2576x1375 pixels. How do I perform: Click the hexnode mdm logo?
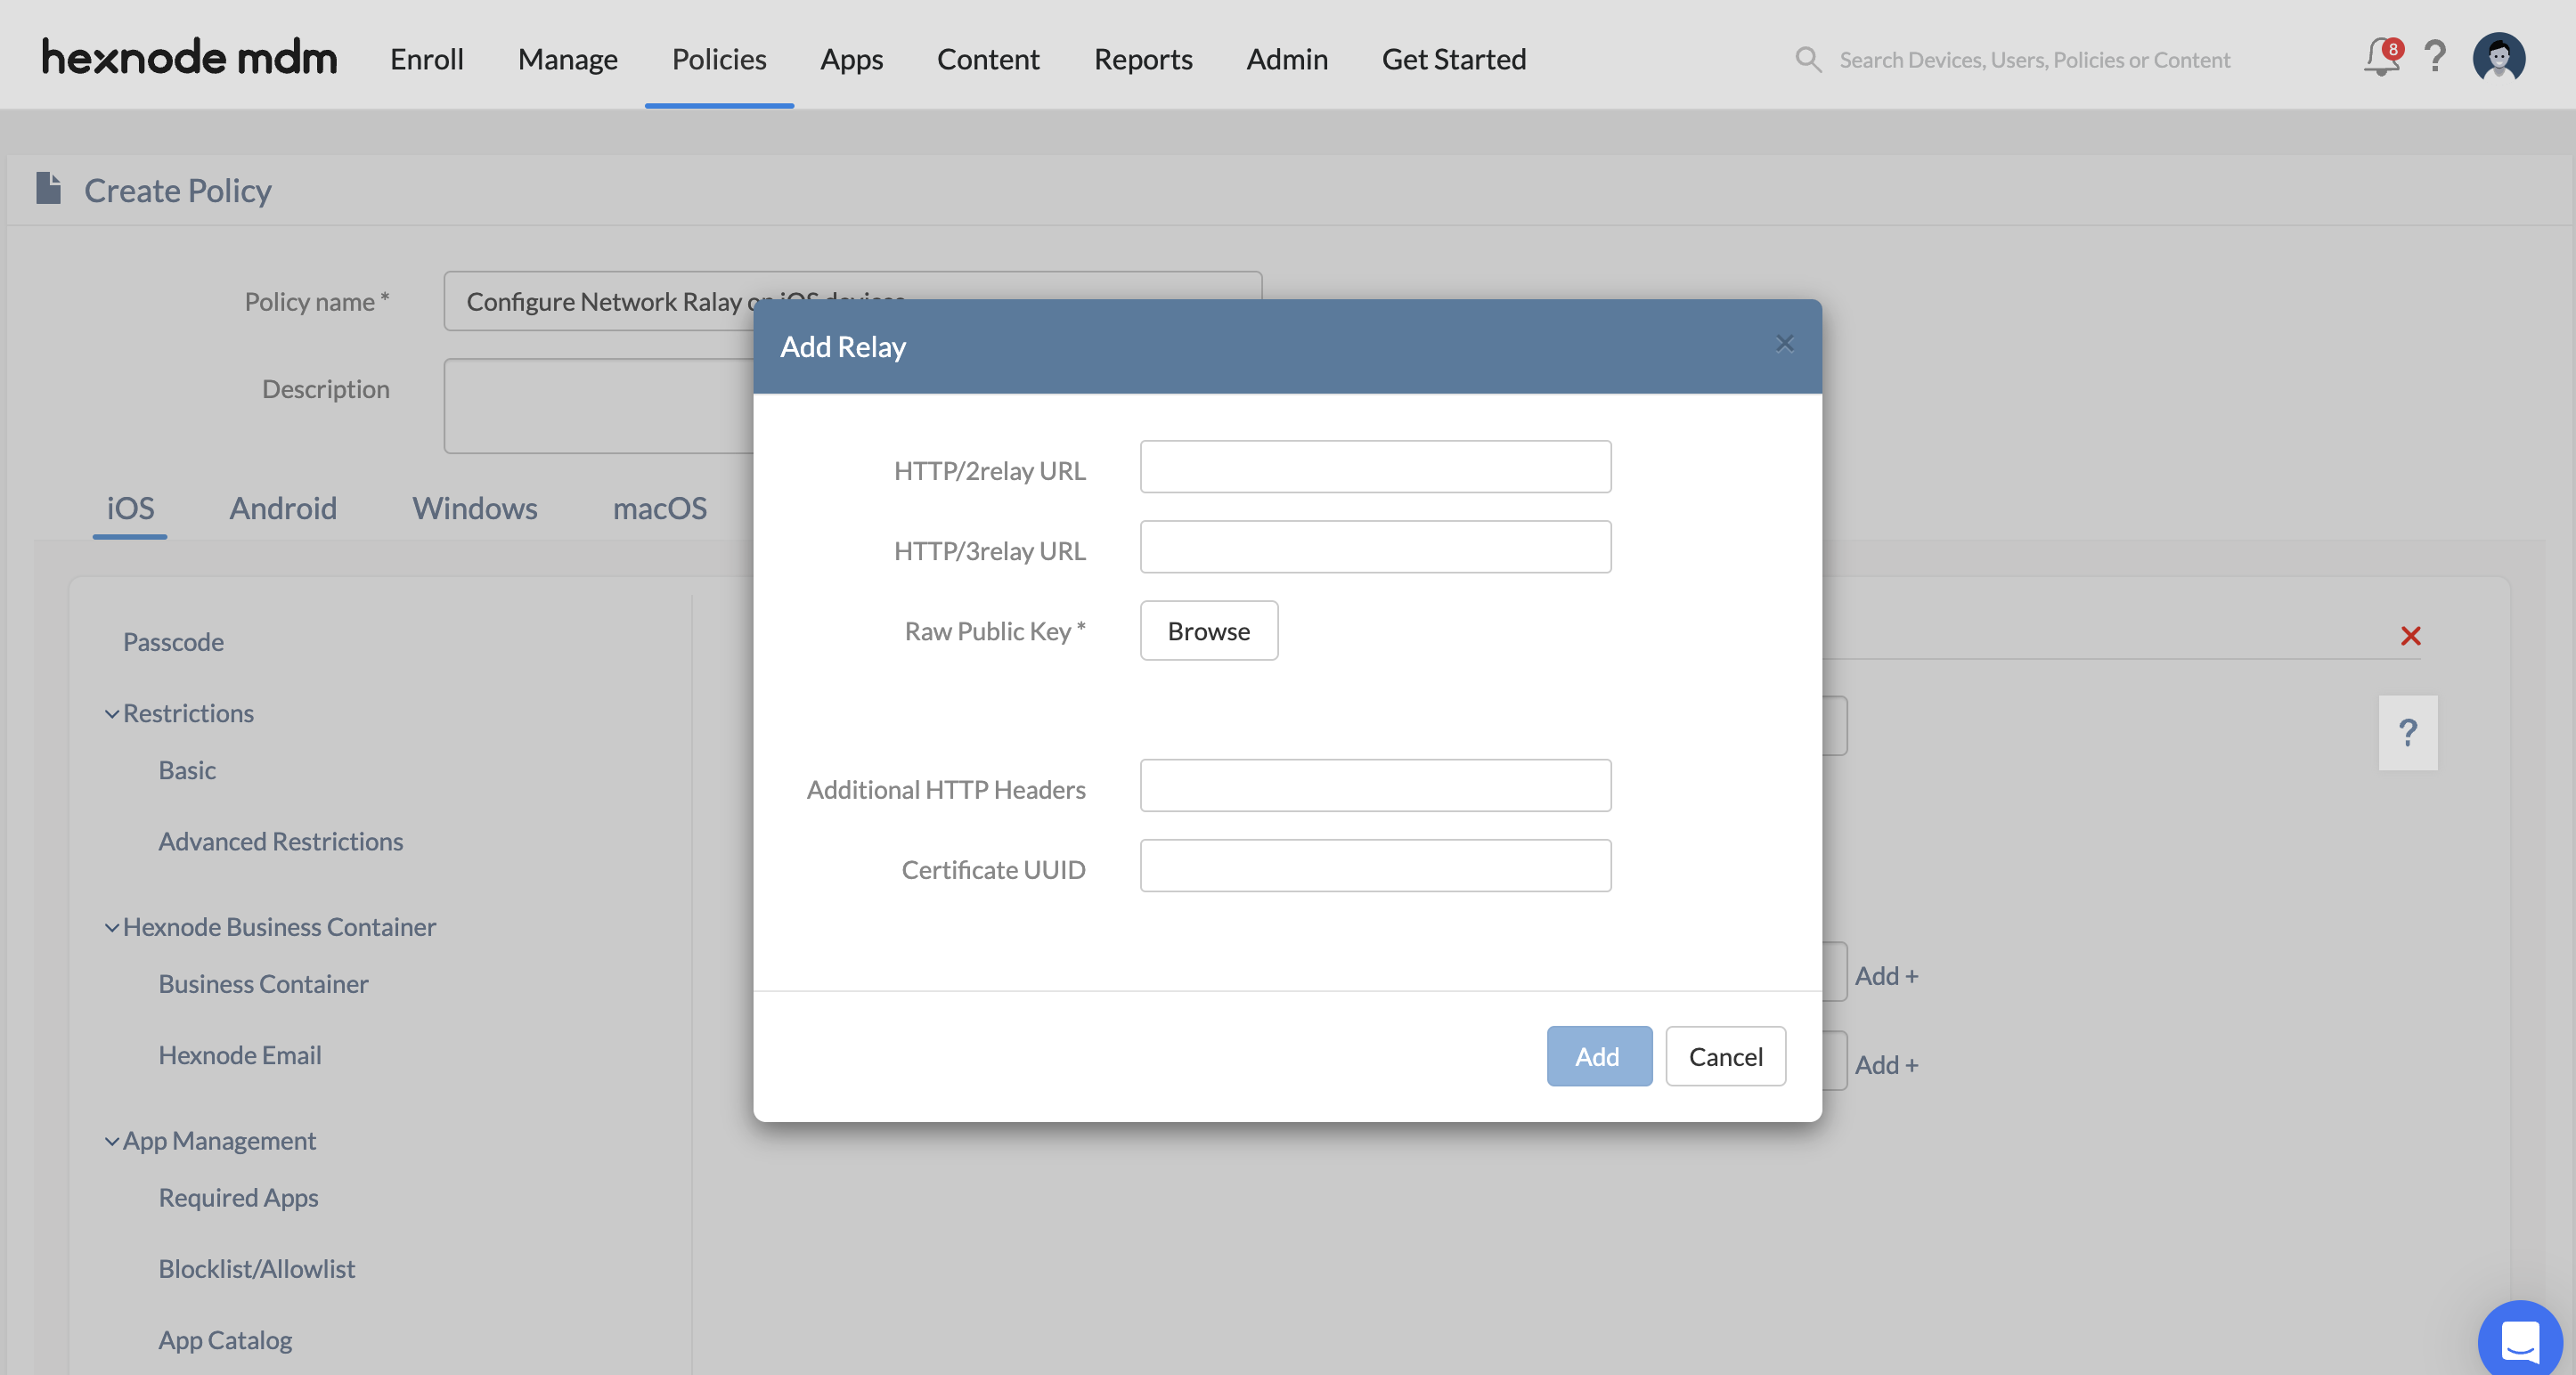click(189, 58)
